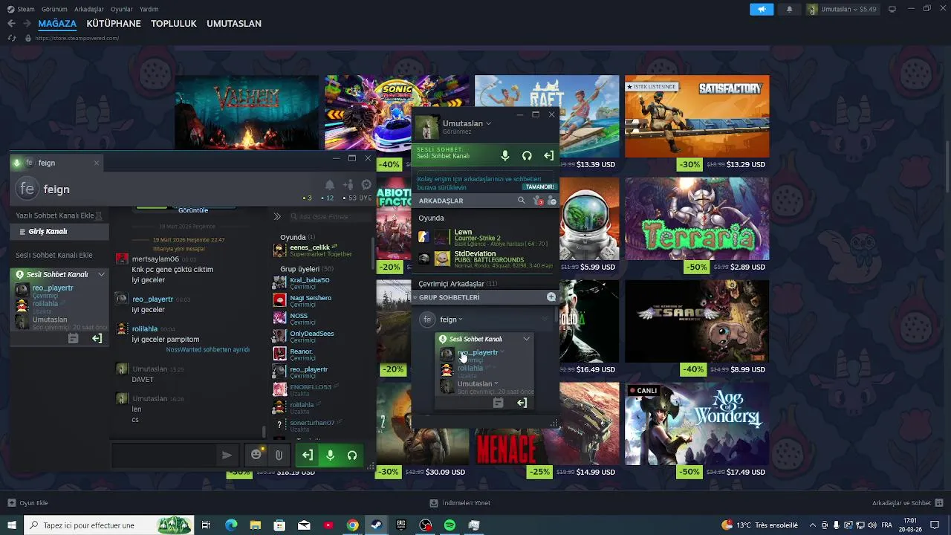Collapse Sesli Sohbet Kanalı in friends list panel
This screenshot has width=951, height=535.
point(527,339)
